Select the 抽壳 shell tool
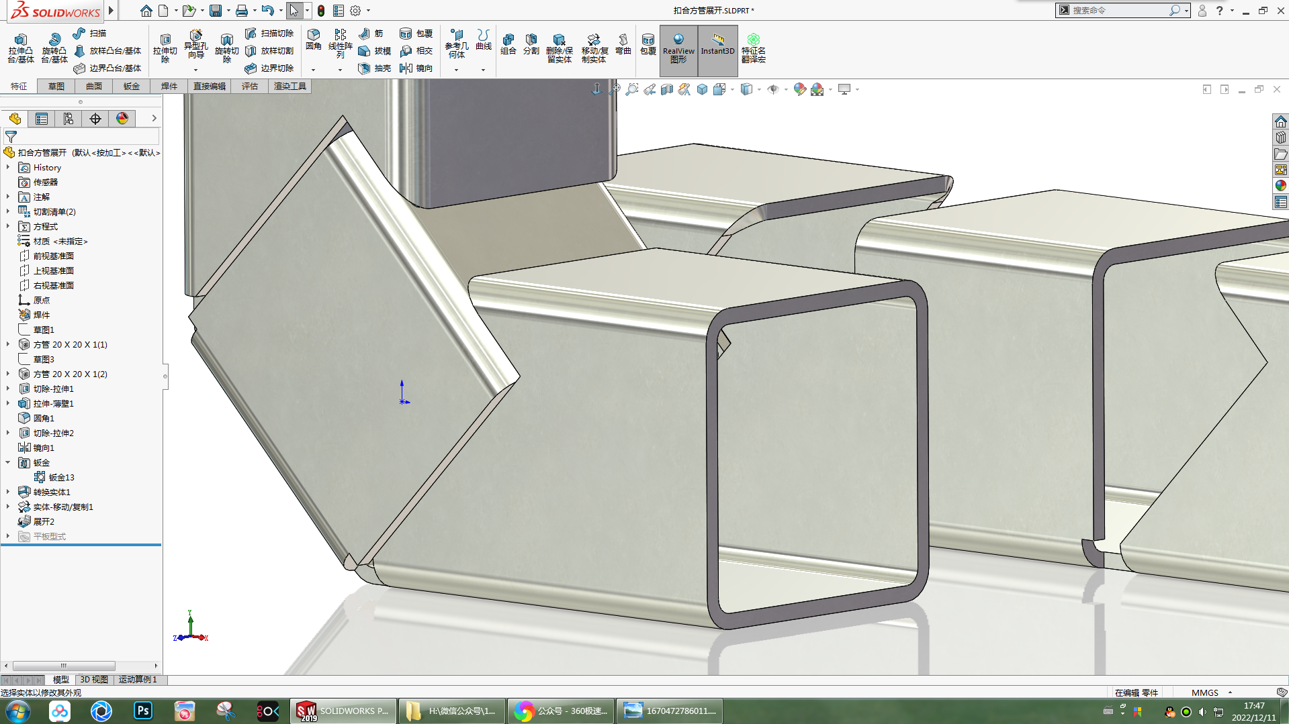 375,68
